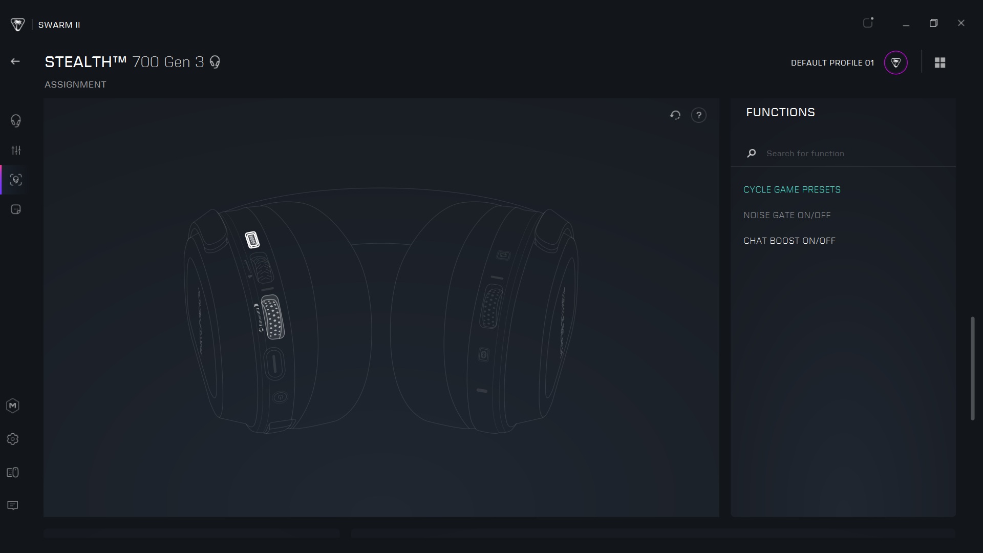Image resolution: width=983 pixels, height=553 pixels.
Task: Select the Cycle Game Presets function
Action: [x=792, y=189]
